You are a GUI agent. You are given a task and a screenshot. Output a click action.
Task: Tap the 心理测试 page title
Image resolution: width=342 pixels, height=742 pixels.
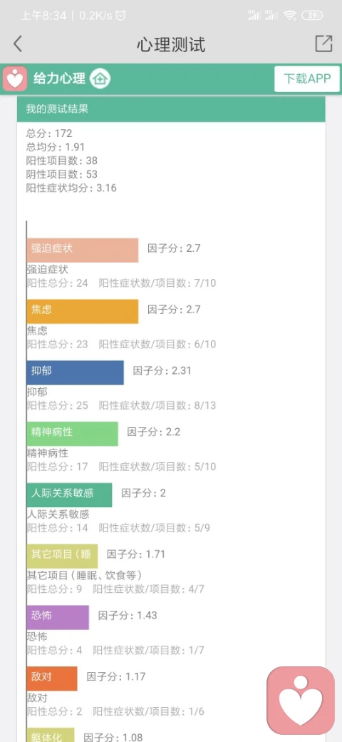click(x=171, y=45)
